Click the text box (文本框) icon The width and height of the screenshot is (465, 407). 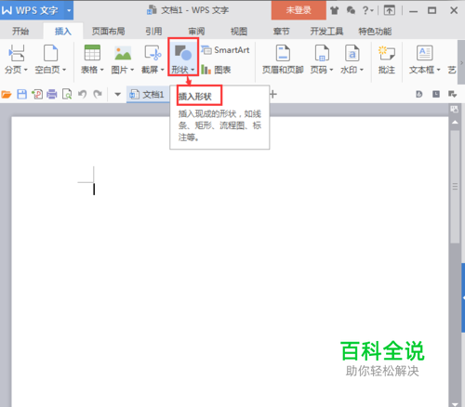pyautogui.click(x=424, y=53)
